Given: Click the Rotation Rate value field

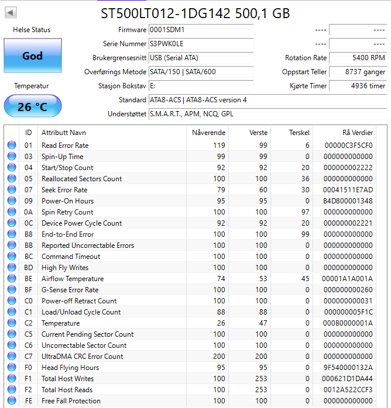Looking at the screenshot, I should (358, 58).
